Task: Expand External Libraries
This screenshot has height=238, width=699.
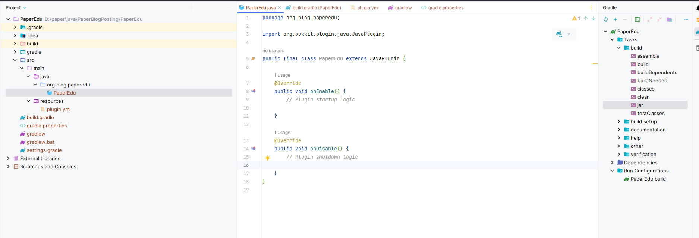Action: (8, 158)
